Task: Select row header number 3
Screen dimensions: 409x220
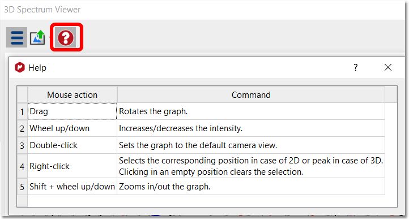Action: pyautogui.click(x=22, y=145)
